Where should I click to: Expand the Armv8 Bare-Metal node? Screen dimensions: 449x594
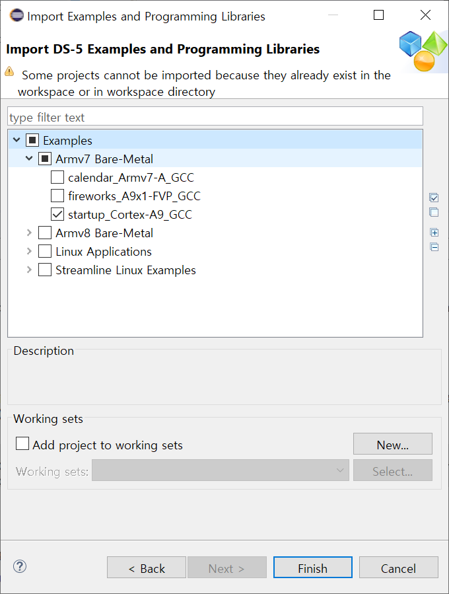click(29, 233)
